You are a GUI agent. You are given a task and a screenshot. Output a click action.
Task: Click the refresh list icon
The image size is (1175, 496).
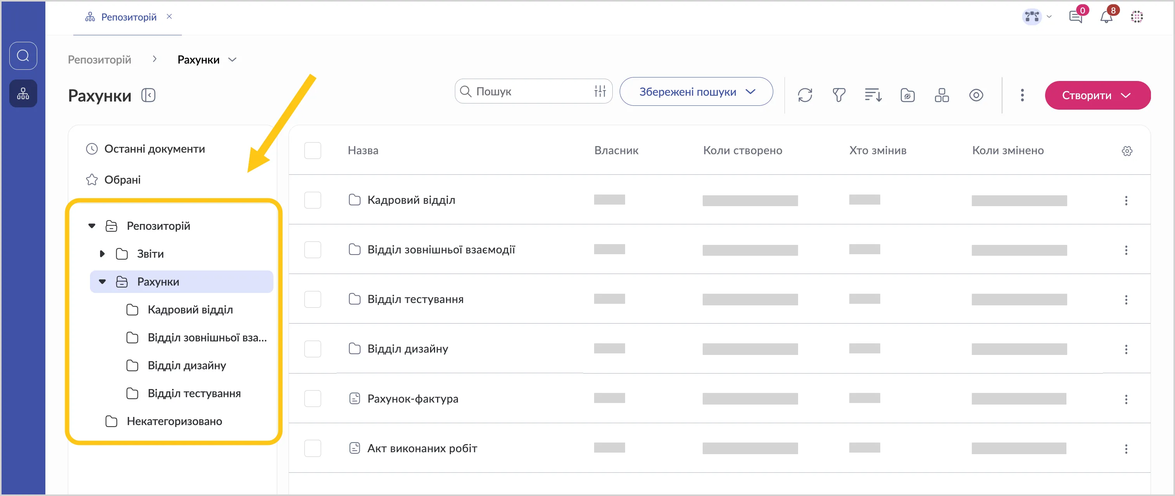[805, 95]
